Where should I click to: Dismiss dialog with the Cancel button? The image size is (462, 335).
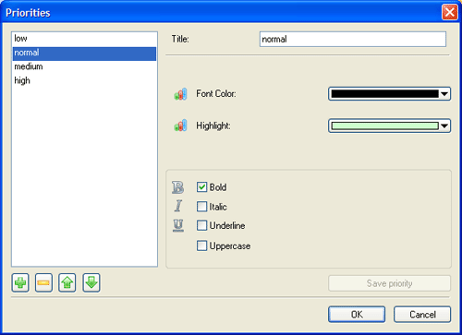tap(422, 315)
